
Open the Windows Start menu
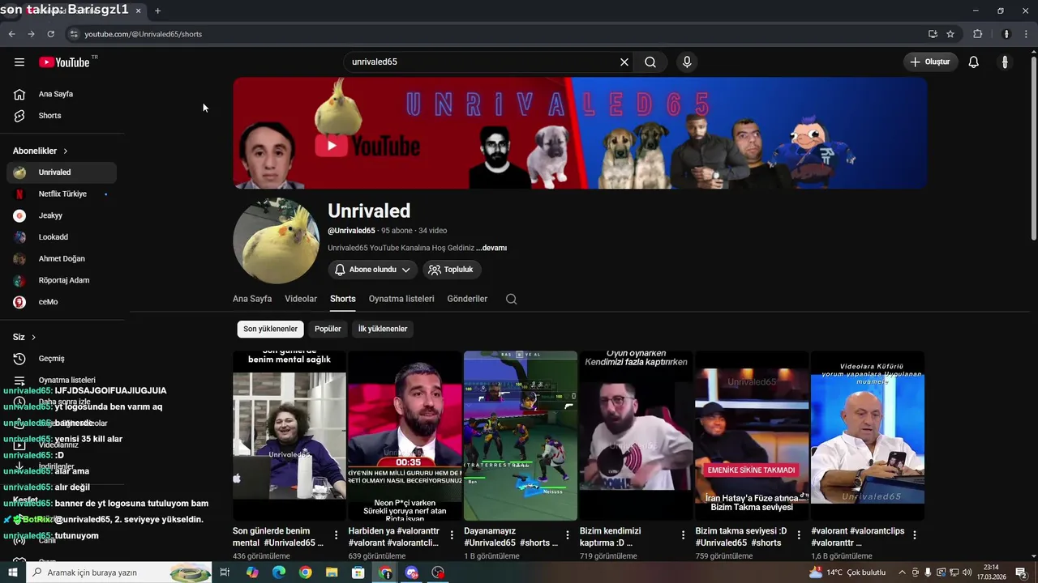[12, 572]
